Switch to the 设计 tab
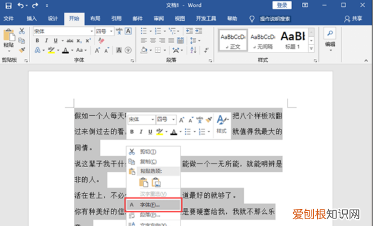The height and width of the screenshot is (226, 376). click(53, 19)
